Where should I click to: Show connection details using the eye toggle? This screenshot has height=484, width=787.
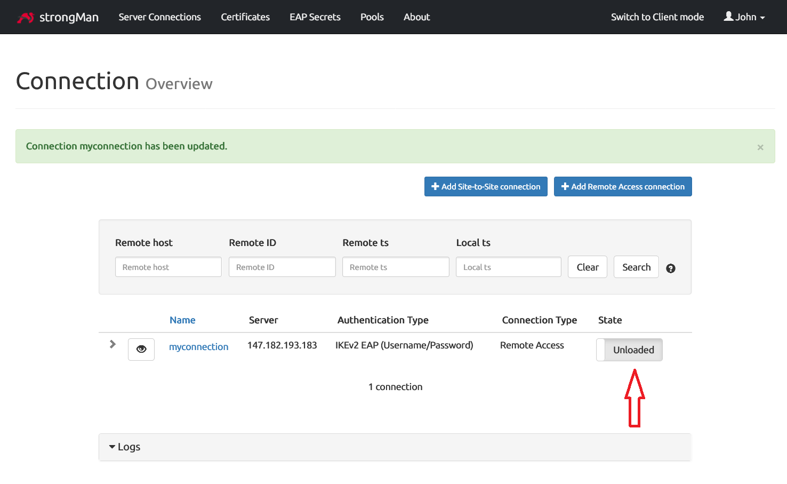click(x=141, y=349)
